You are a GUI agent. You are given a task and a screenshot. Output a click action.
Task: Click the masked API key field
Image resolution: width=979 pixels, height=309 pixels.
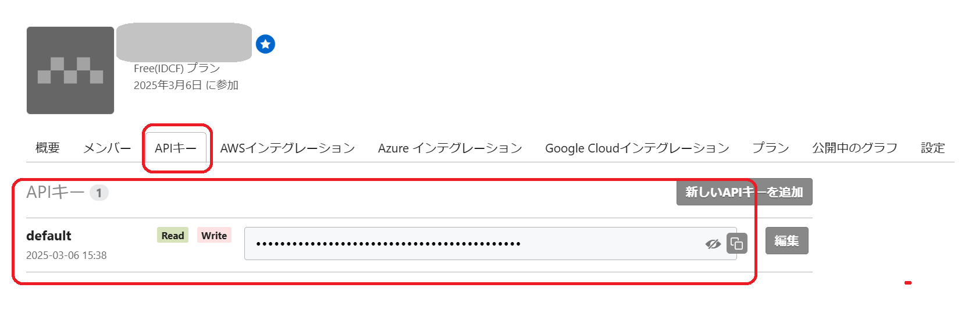pyautogui.click(x=465, y=244)
